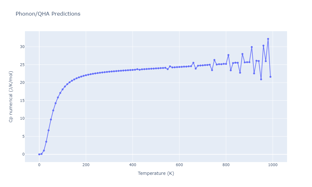Click the "Temperature (K)" x-axis title
Viewport: 312px width, 187px height.
pos(156,173)
